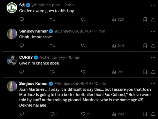Viewport: 158px width, 119px height.
Task: Open more options on CURRY's tweet
Action: click(x=153, y=57)
